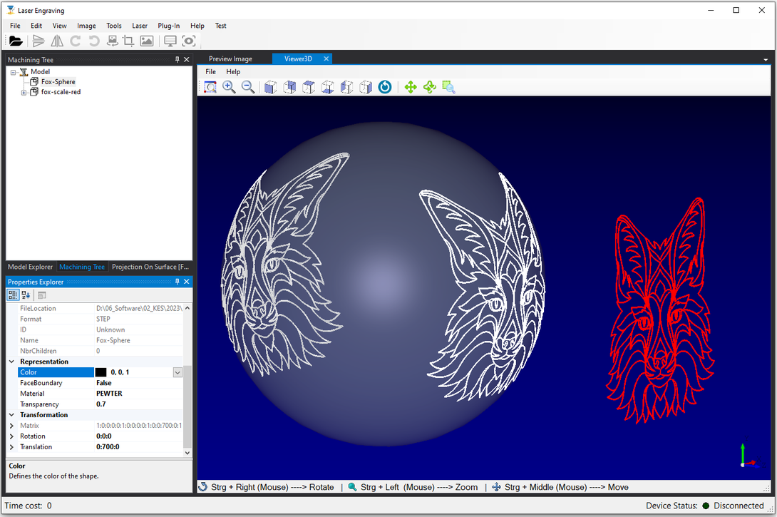Click the Zoom In magnifier in Viewer3D
Viewport: 777px width, 517px height.
coord(229,87)
